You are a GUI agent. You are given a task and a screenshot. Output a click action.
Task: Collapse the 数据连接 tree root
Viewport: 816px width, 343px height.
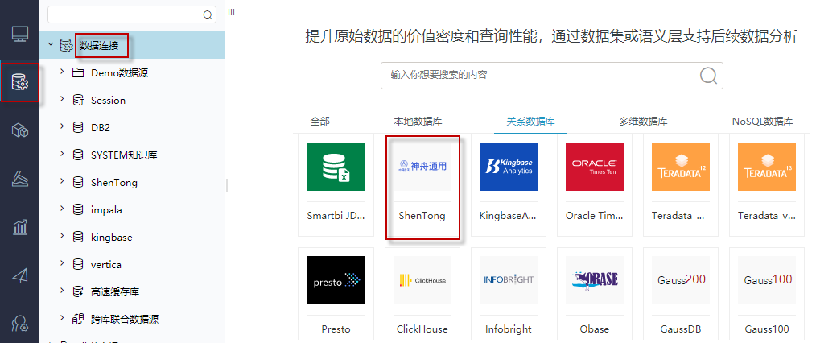click(51, 45)
